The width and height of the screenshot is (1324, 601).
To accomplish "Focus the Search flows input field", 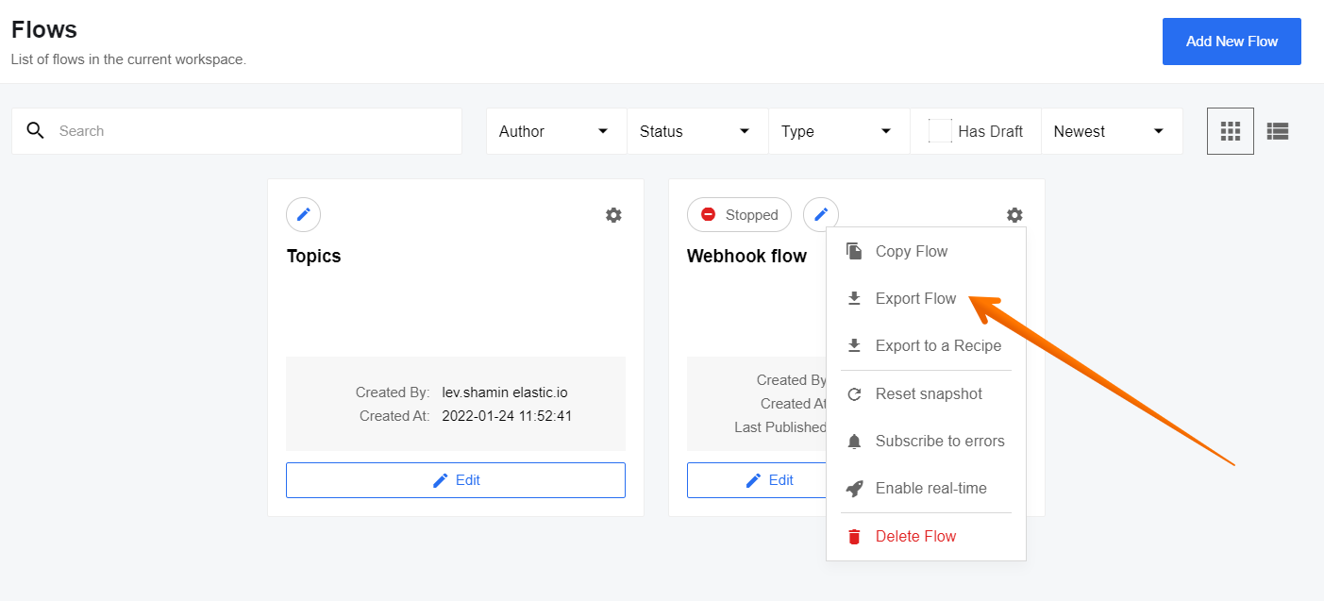I will [x=237, y=131].
